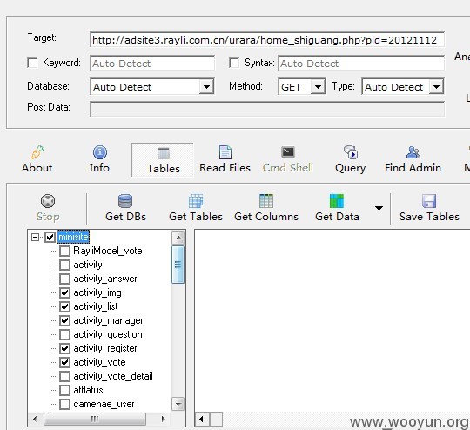This screenshot has height=430, width=470.
Task: Uncheck the activity_img table
Action: 64,292
